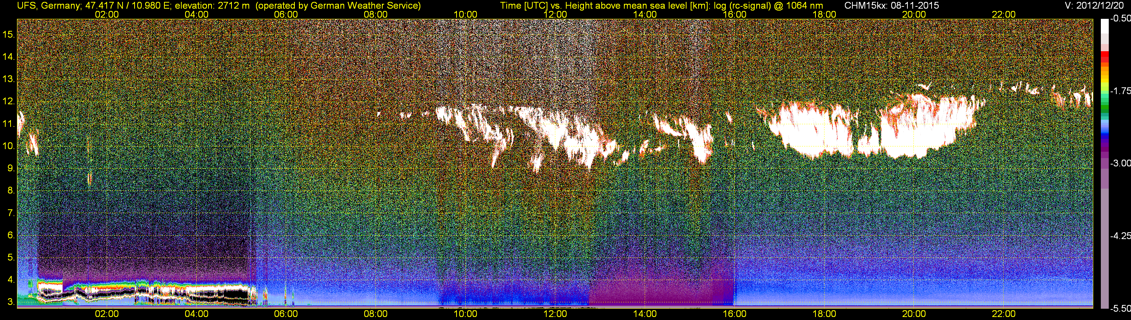Click the 6 km height axis label
The image size is (1131, 320).
click(11, 235)
